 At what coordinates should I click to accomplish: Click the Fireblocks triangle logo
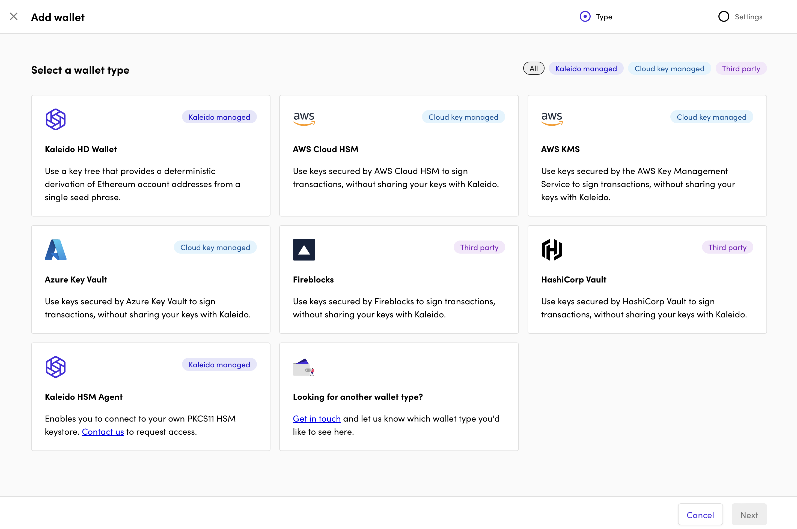(x=304, y=250)
